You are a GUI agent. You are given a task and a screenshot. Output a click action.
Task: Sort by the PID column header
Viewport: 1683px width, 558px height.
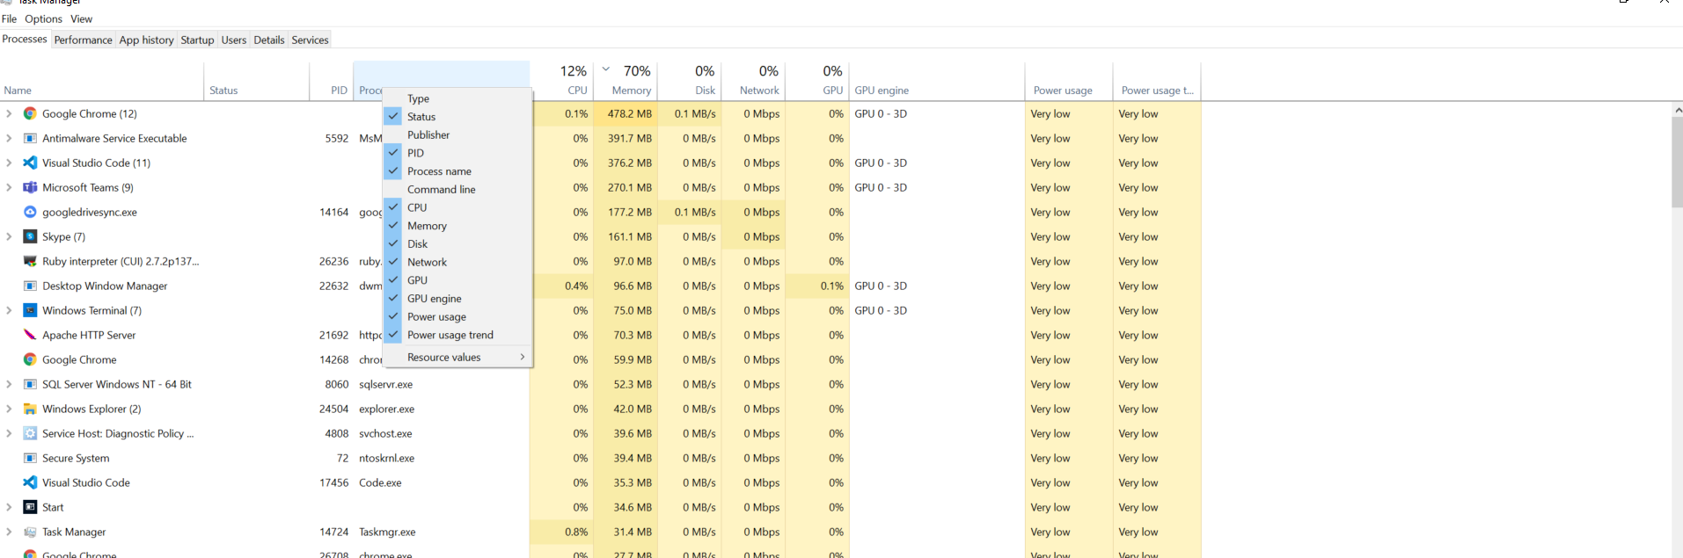331,81
